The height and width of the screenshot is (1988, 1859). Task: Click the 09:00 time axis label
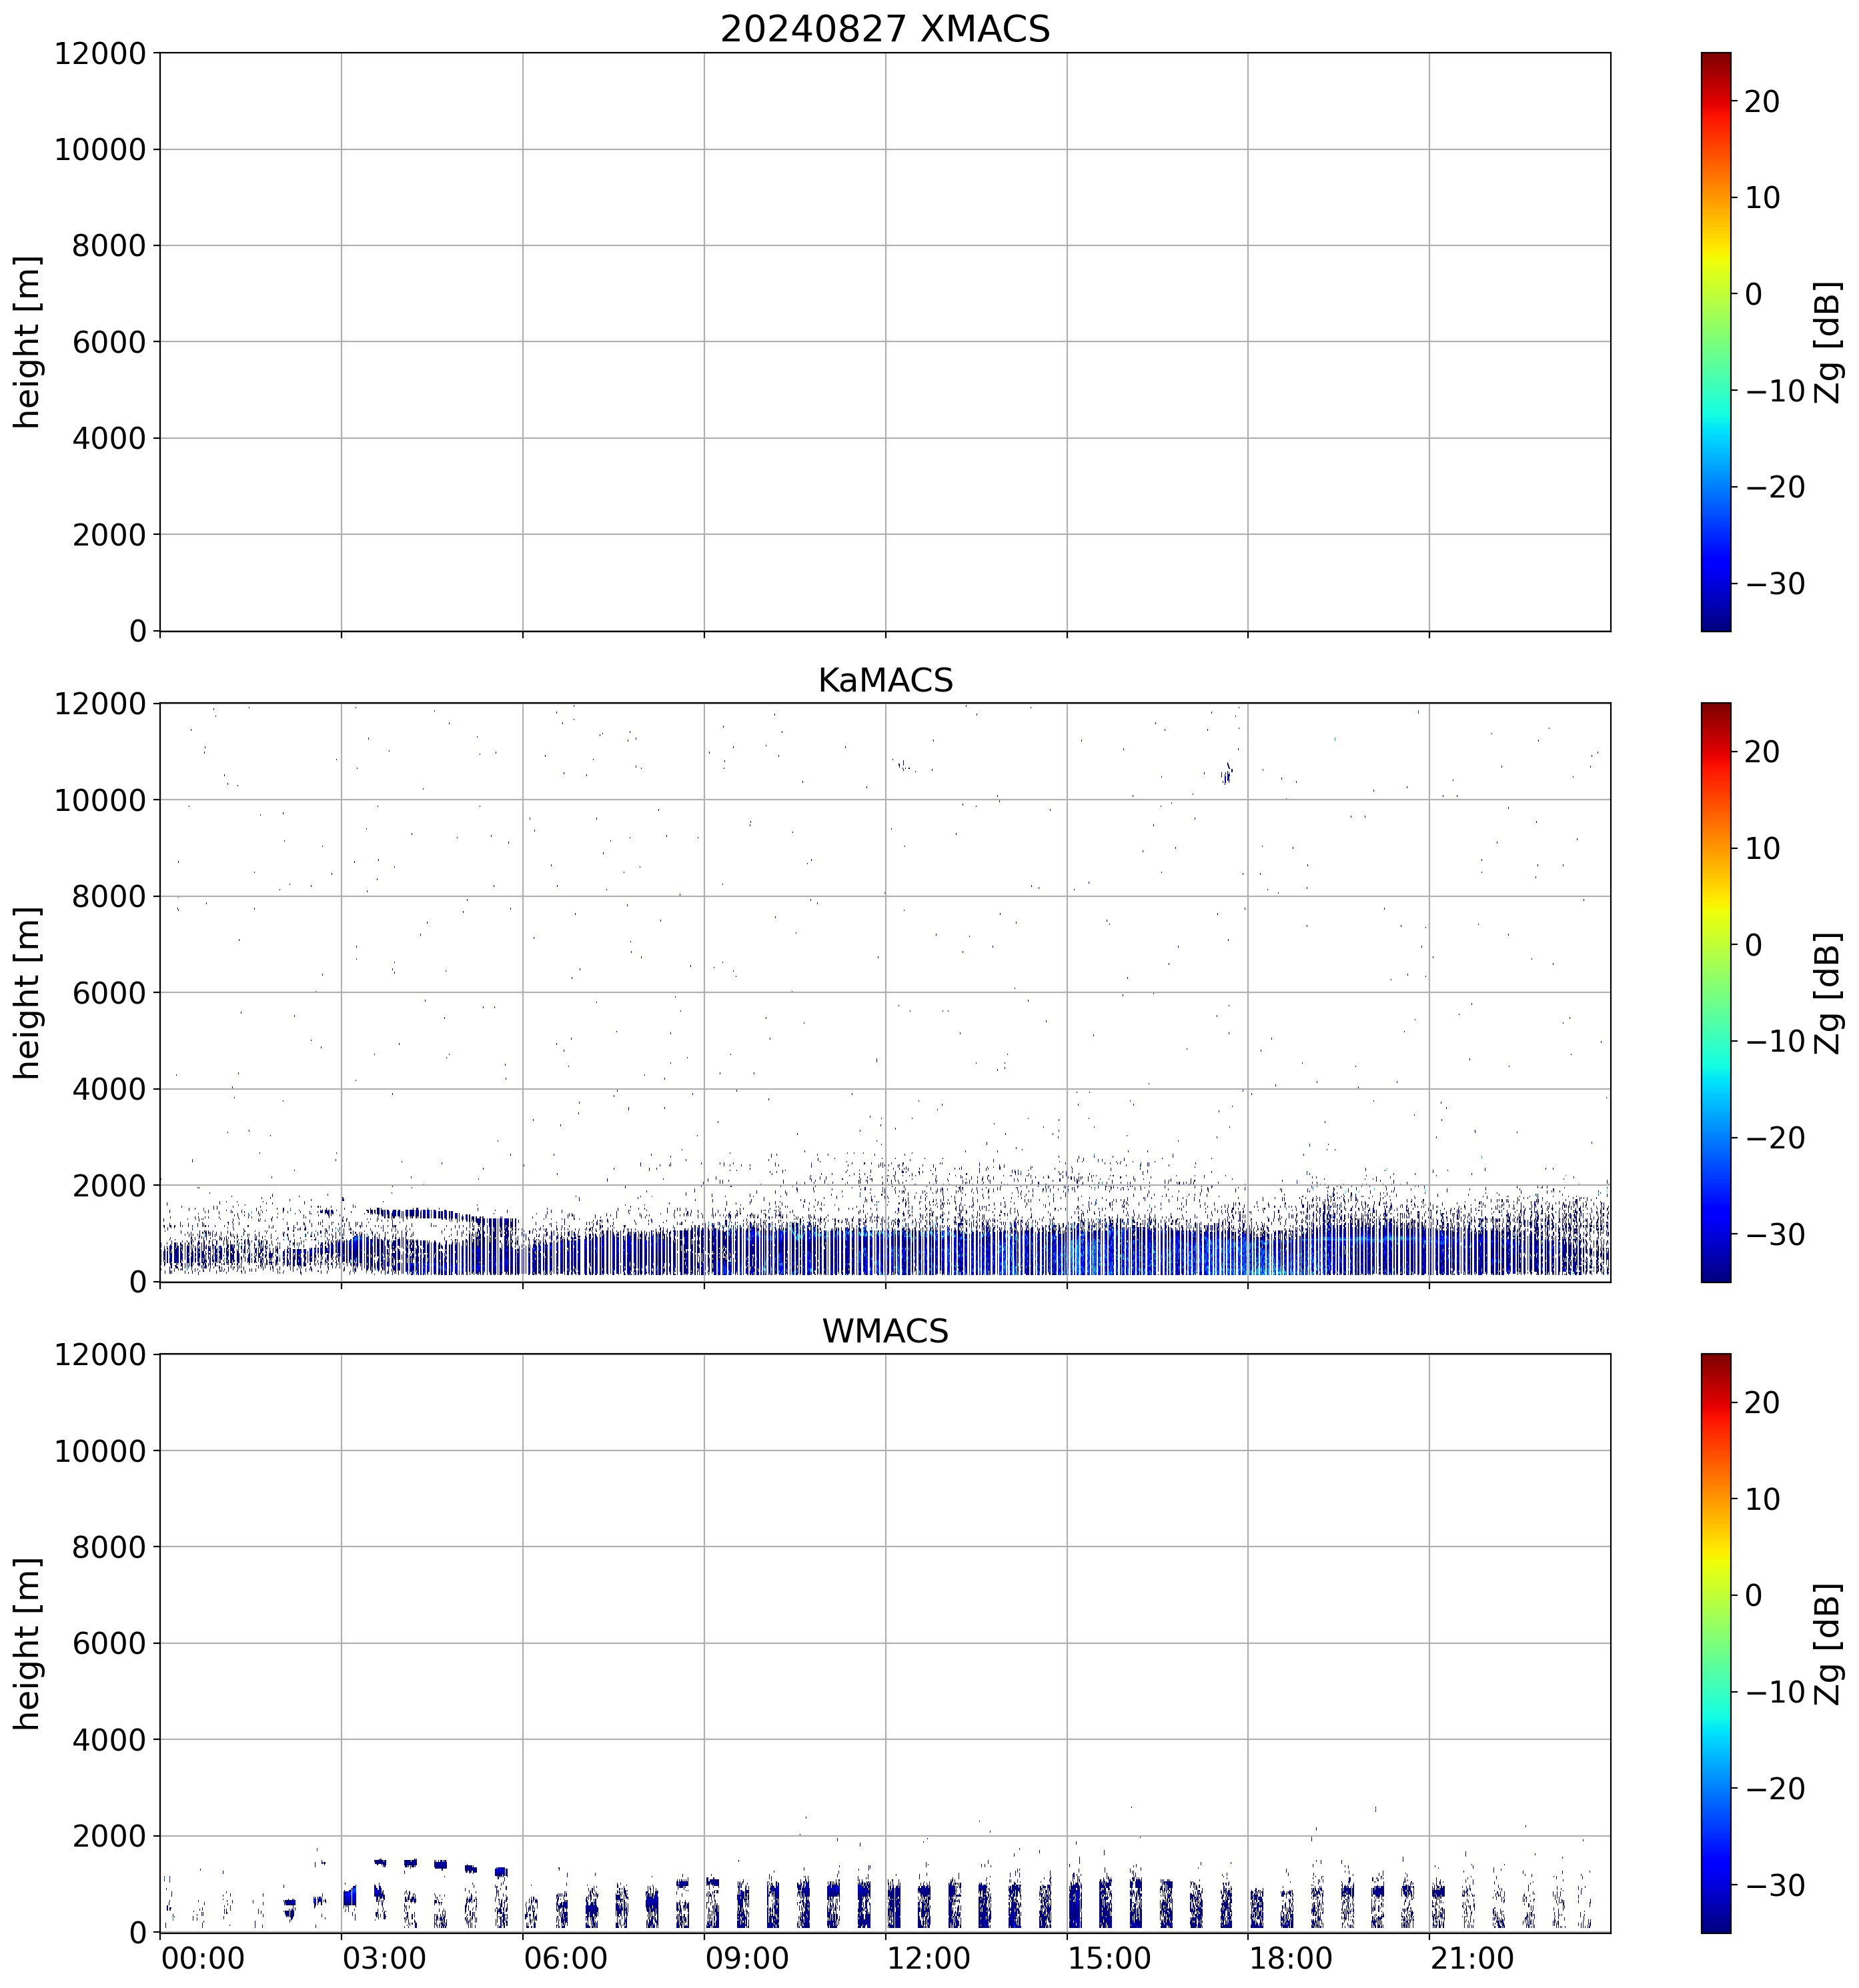coord(746,1958)
